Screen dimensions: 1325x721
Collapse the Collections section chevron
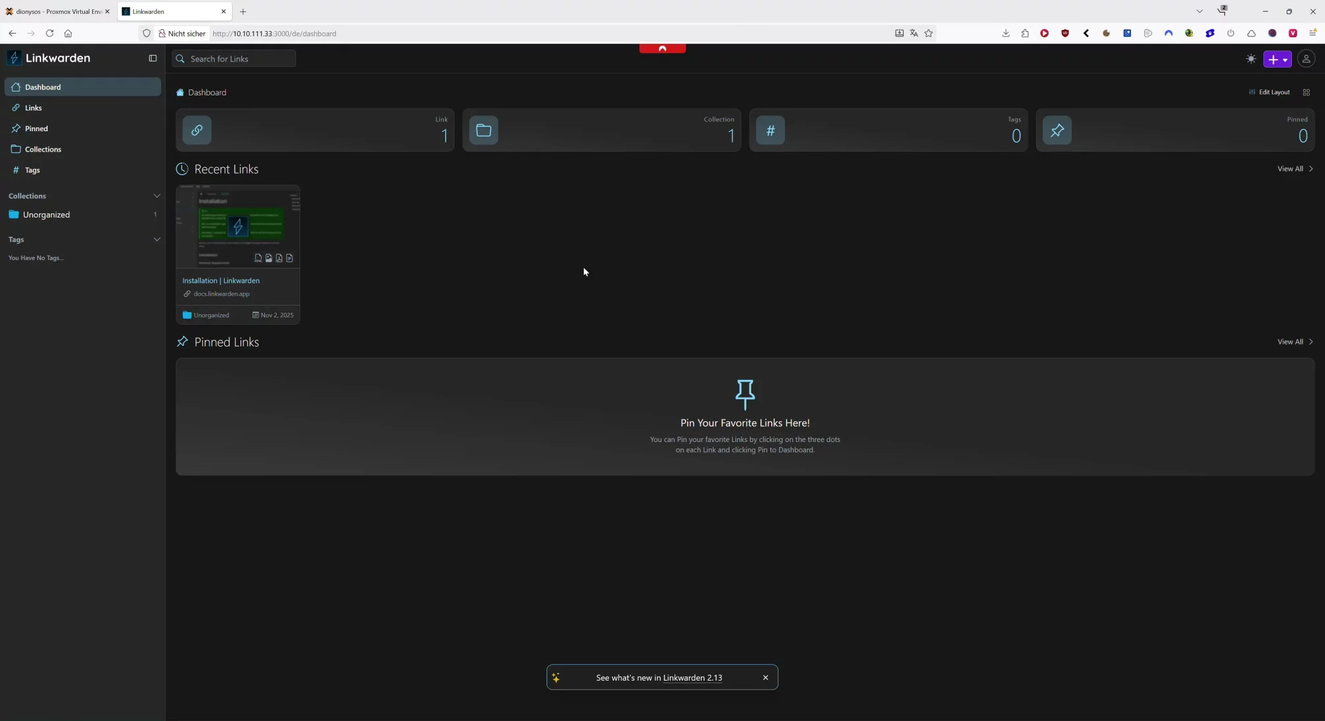click(x=157, y=195)
